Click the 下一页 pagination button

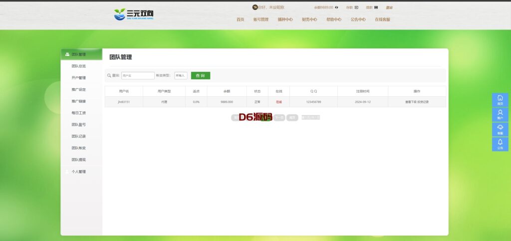pyautogui.click(x=278, y=118)
